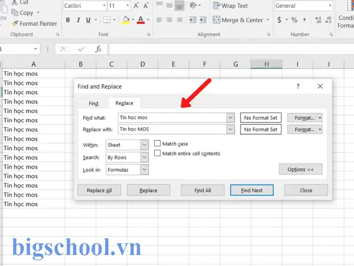Align text right
The height and width of the screenshot is (266, 354).
(179, 20)
